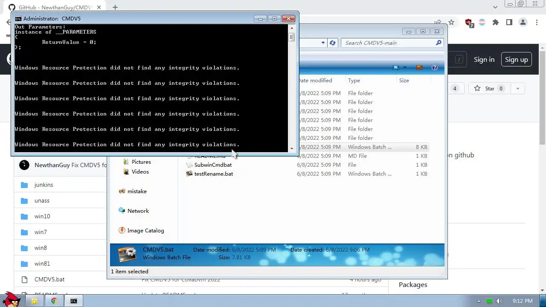Open the win10 folder on GitHub
The image size is (546, 307).
(42, 216)
